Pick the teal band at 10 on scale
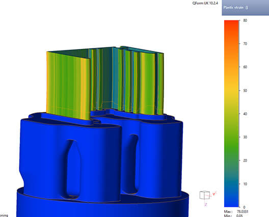This screenshot has width=269, height=217. click(x=231, y=184)
